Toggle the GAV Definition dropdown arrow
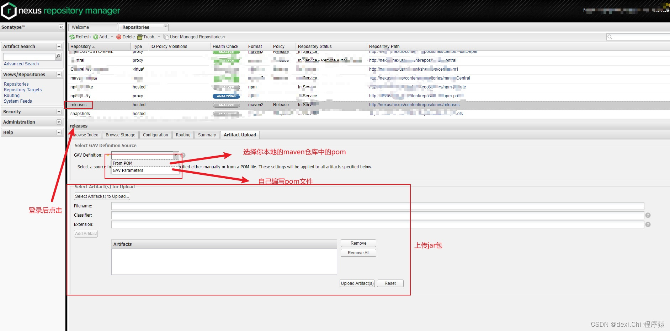Image resolution: width=670 pixels, height=331 pixels. click(x=176, y=155)
